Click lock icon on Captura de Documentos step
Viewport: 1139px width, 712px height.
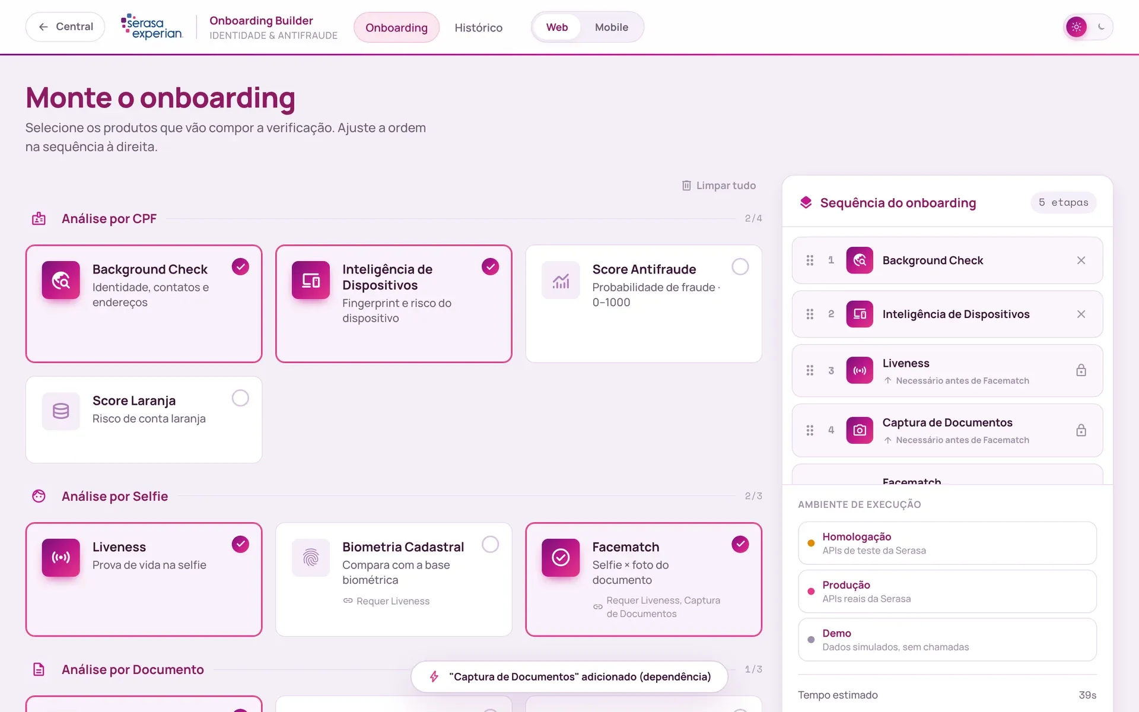coord(1081,430)
